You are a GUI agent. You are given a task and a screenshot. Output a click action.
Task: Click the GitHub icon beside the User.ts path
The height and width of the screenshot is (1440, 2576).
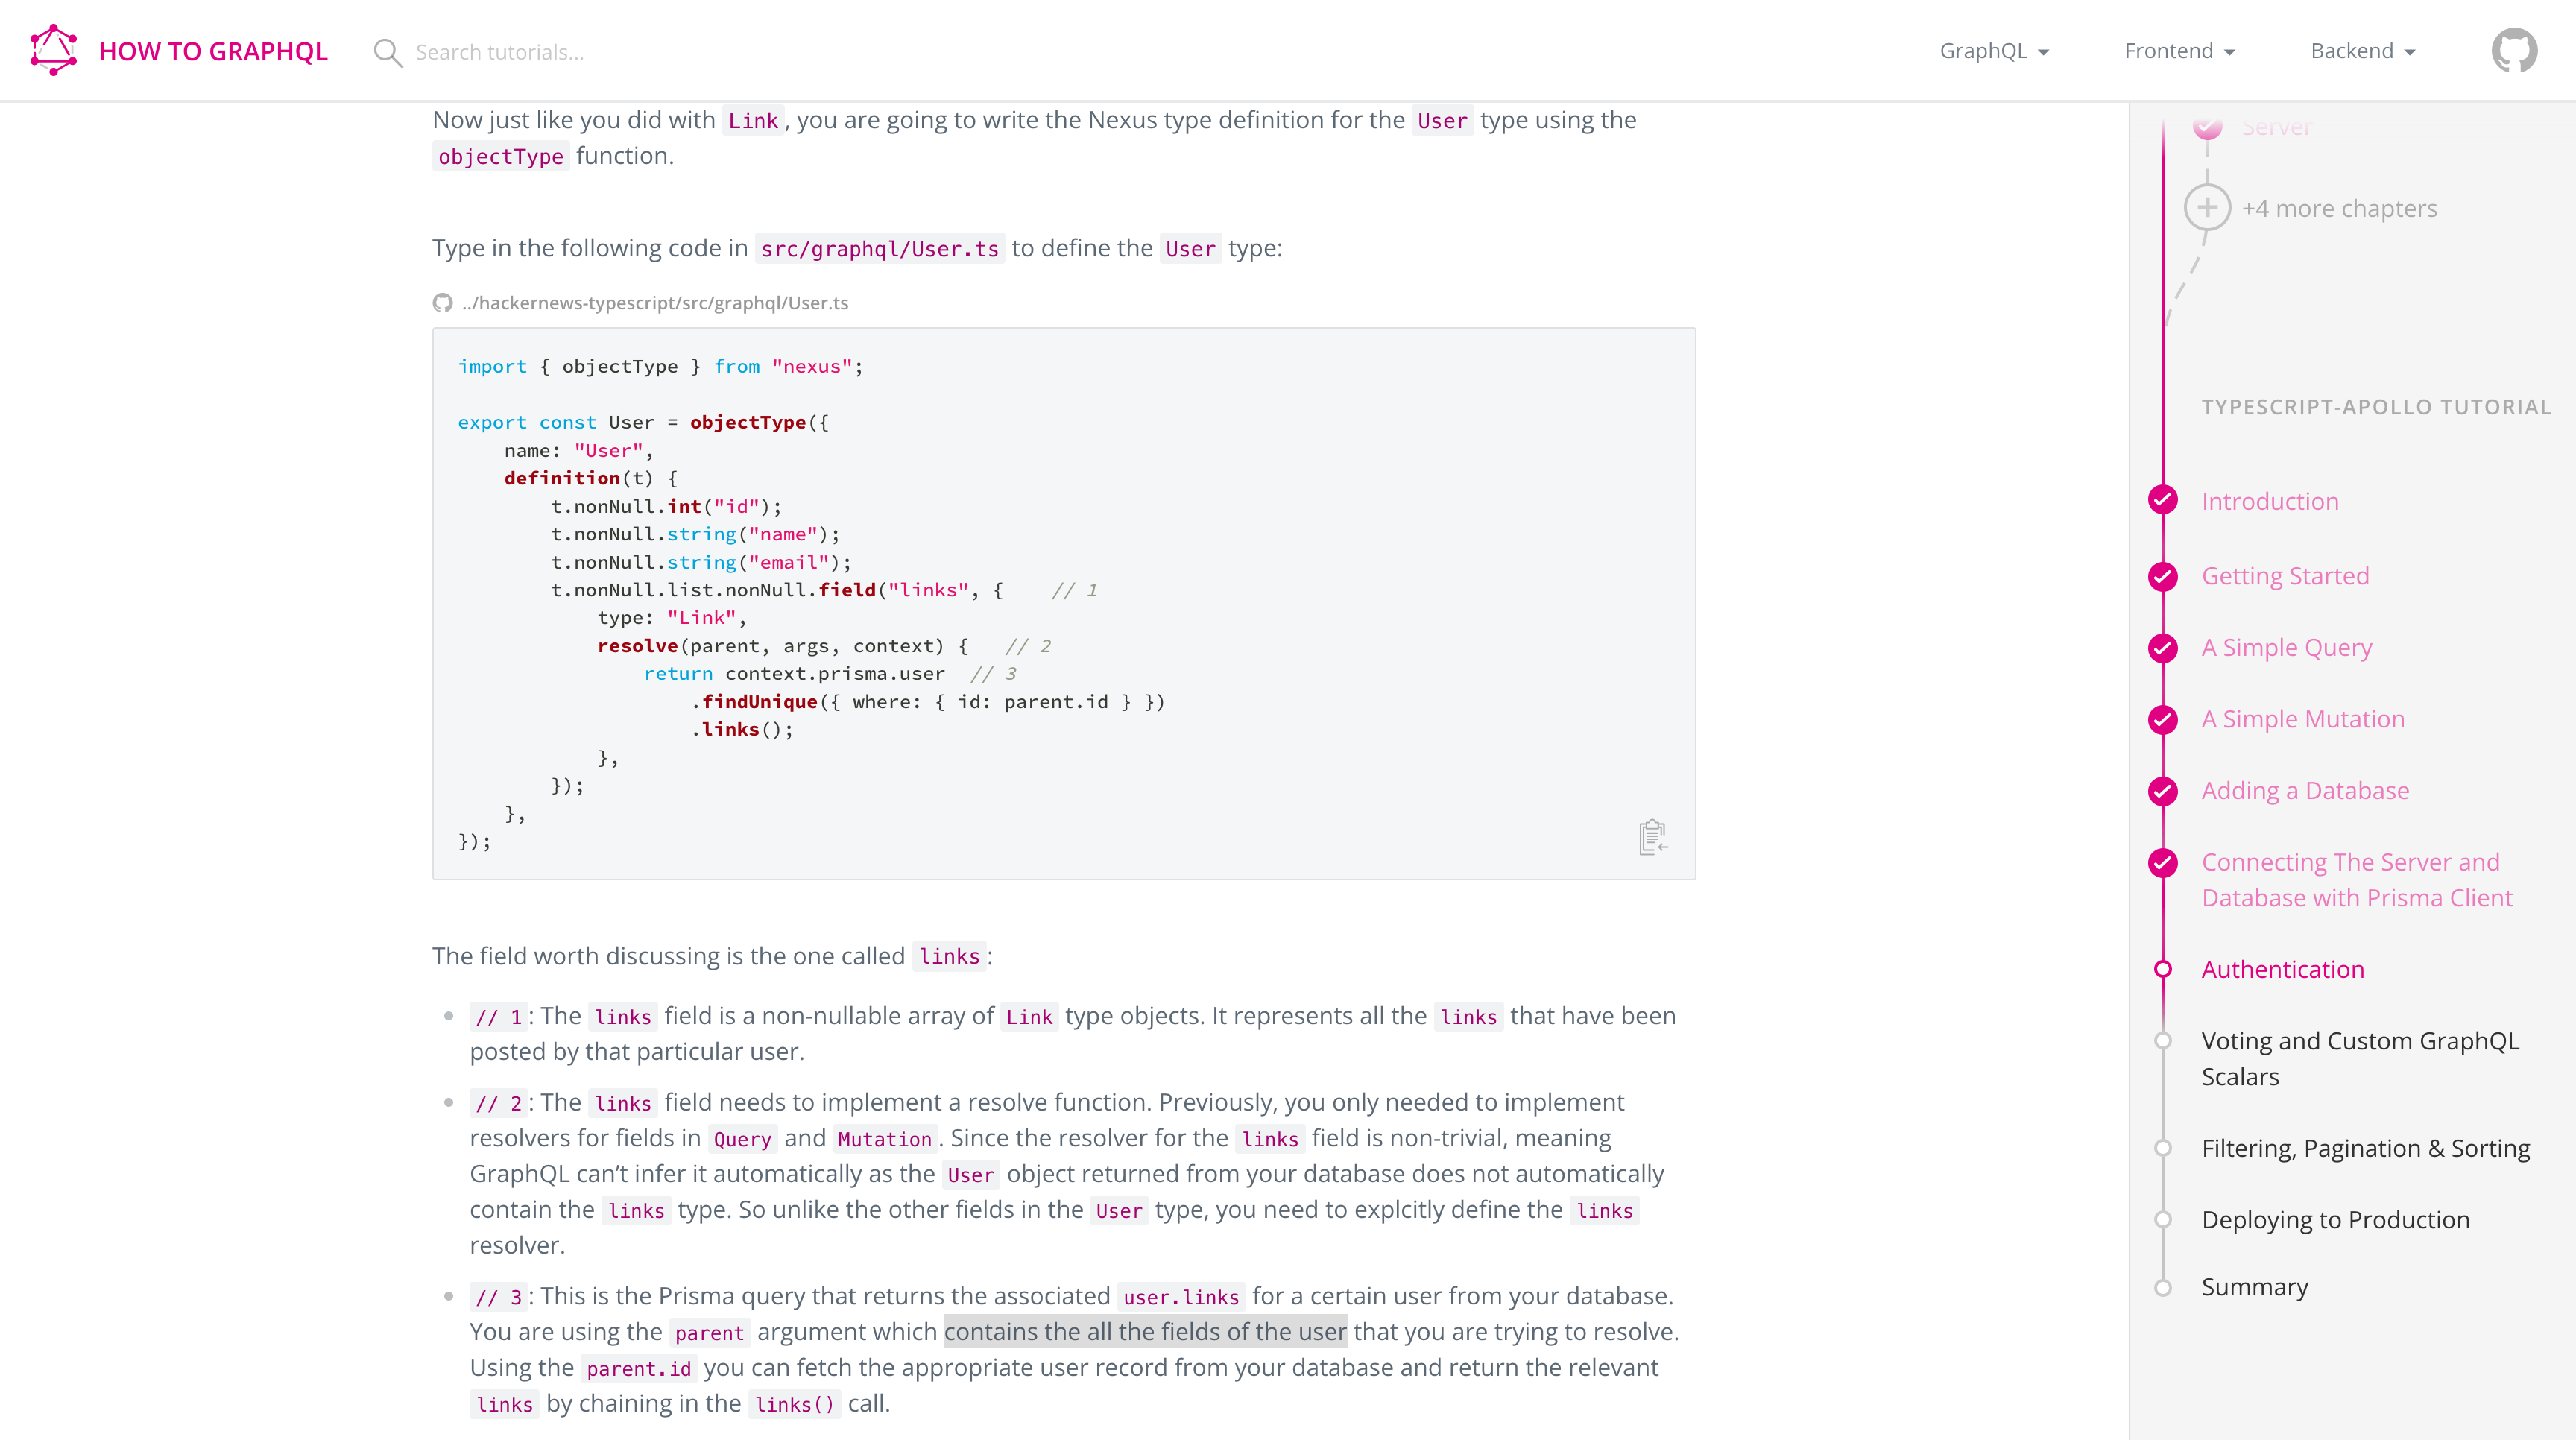443,302
